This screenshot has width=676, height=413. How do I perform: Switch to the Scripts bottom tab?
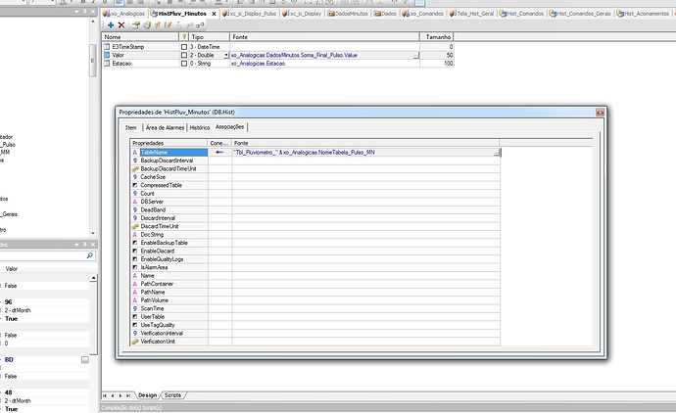172,395
